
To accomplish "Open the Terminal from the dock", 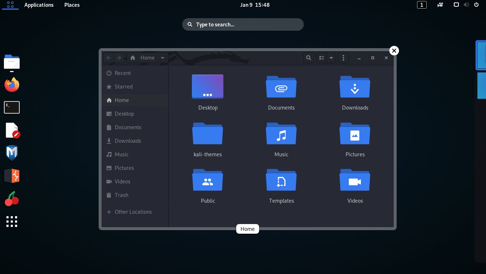I will pos(12,107).
